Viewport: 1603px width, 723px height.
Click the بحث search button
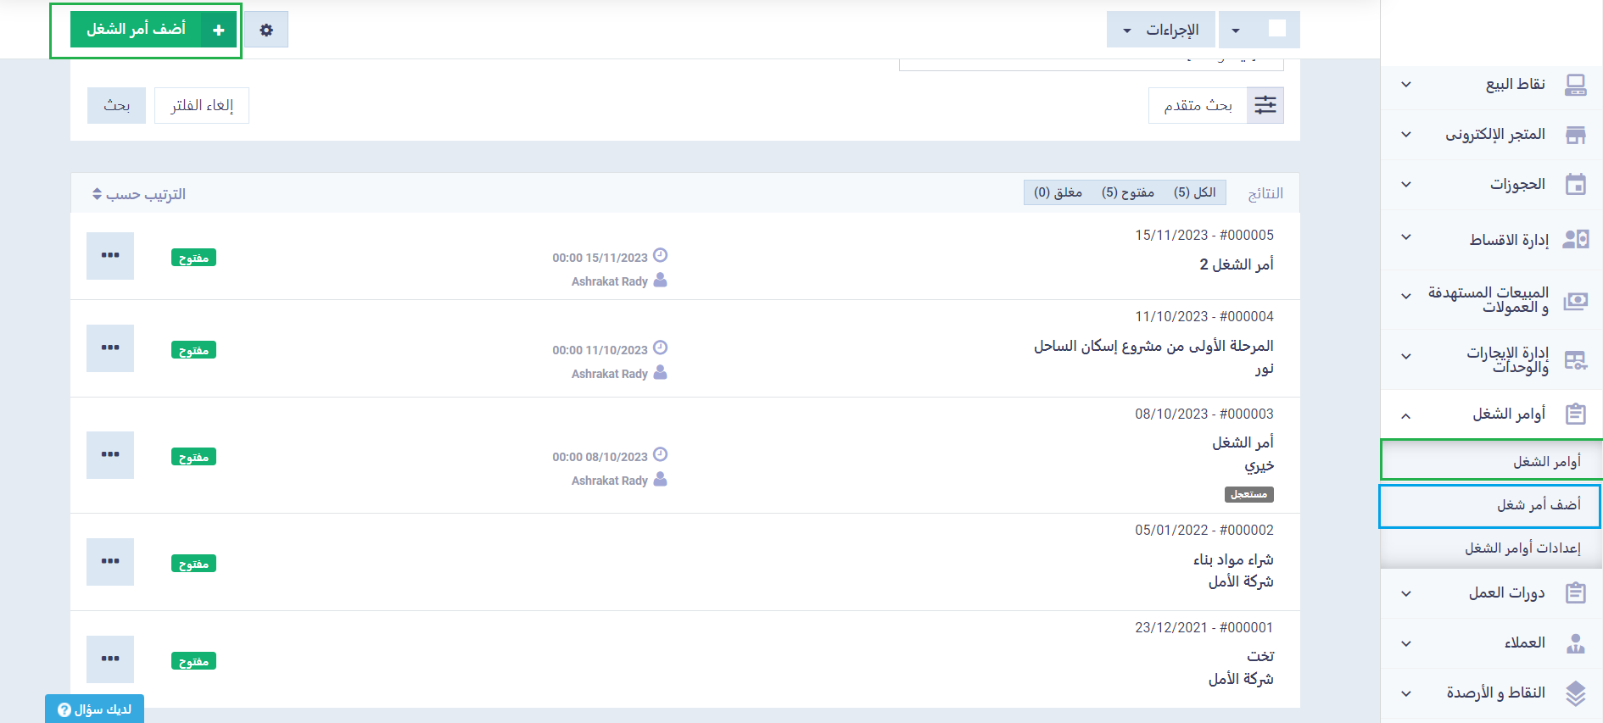tap(116, 105)
